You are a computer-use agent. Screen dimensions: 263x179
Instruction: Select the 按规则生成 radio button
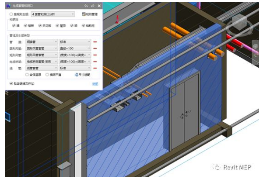tap(11, 14)
